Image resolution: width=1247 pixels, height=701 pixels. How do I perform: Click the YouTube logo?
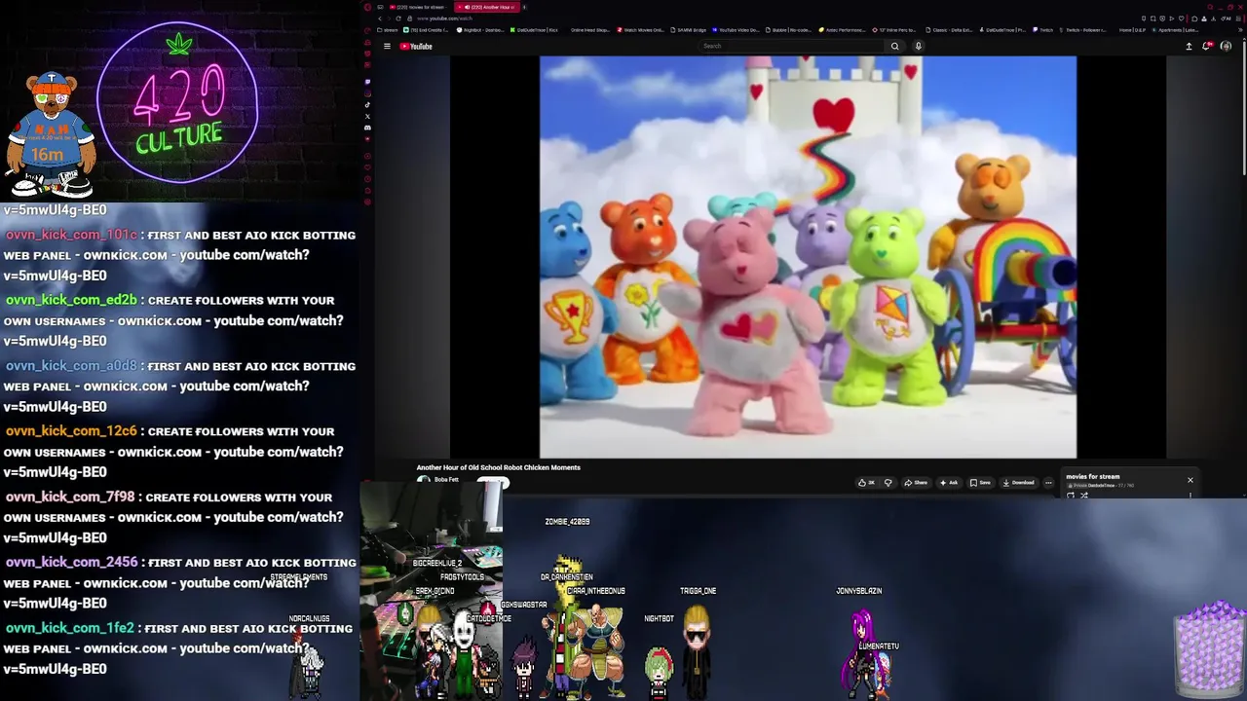(x=416, y=46)
